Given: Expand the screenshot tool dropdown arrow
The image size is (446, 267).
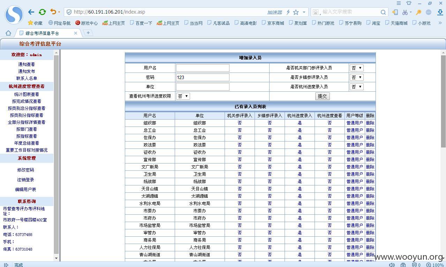Looking at the screenshot, I should [x=411, y=12].
